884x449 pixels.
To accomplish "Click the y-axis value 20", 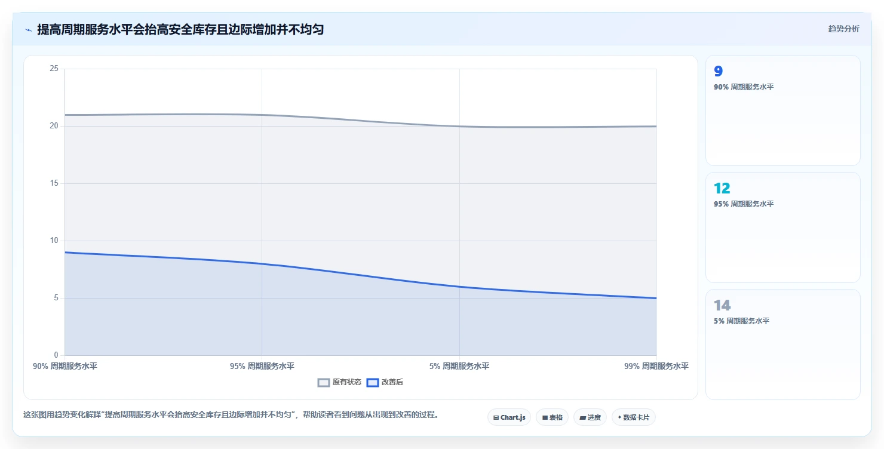I will [54, 126].
